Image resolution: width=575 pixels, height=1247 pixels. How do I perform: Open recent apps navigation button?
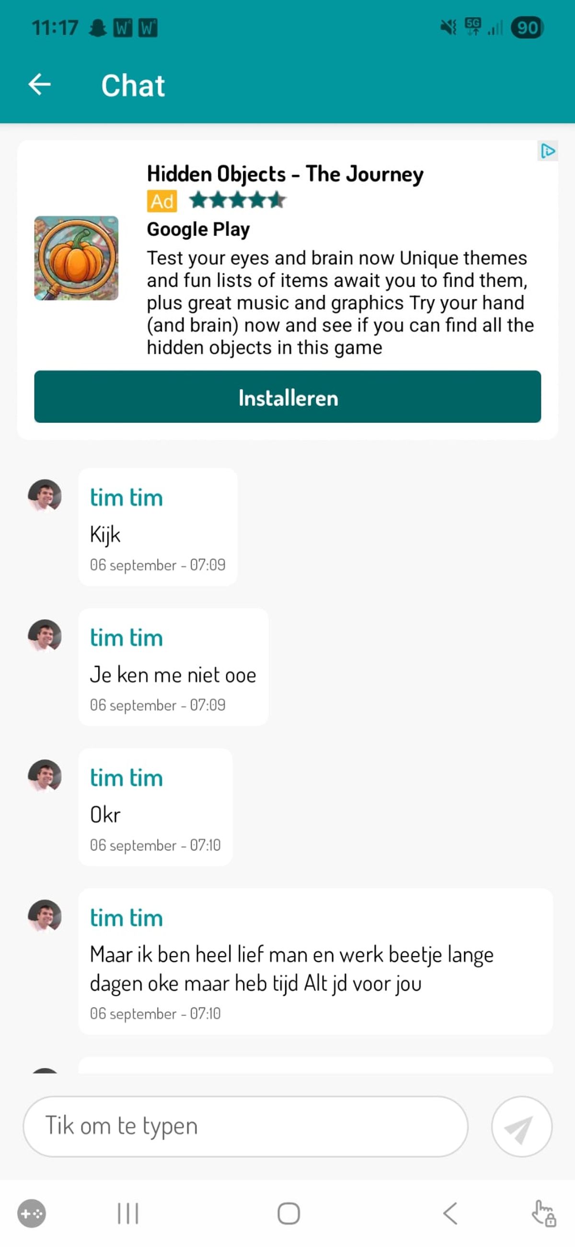128,1213
